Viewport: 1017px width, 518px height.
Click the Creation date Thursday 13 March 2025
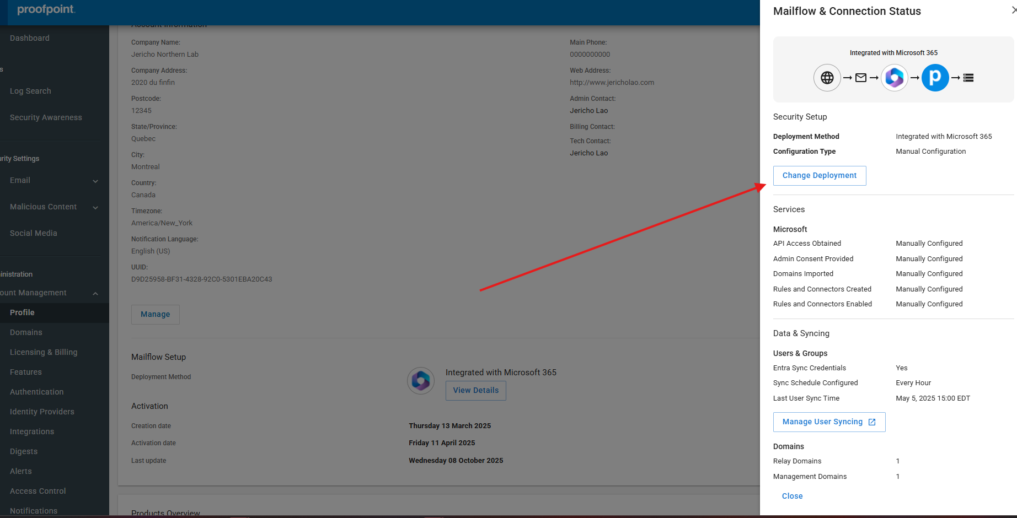(x=450, y=426)
